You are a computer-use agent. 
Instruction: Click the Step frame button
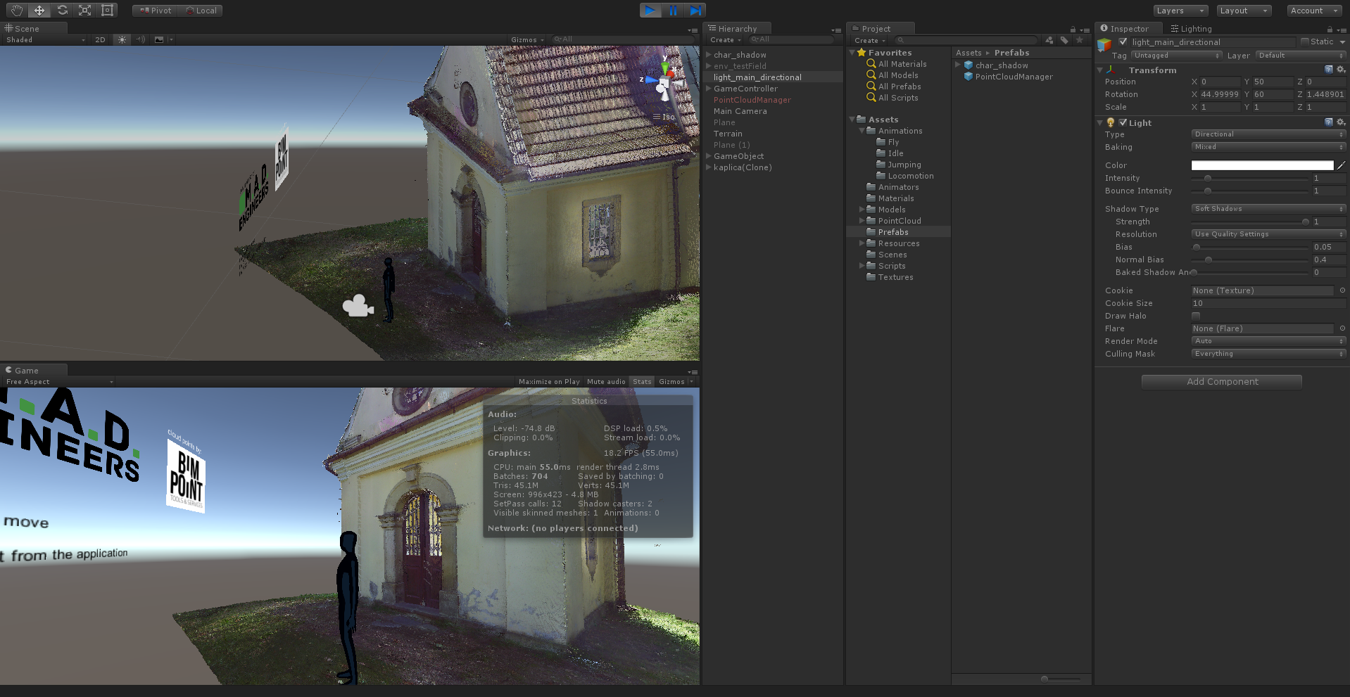pyautogui.click(x=695, y=11)
